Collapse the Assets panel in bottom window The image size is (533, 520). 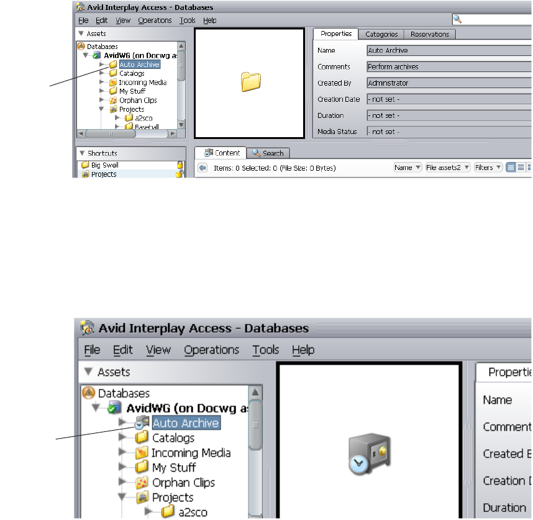pos(88,372)
